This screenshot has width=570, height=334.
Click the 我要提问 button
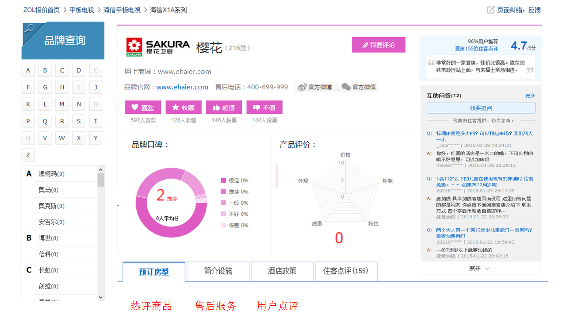tap(481, 108)
